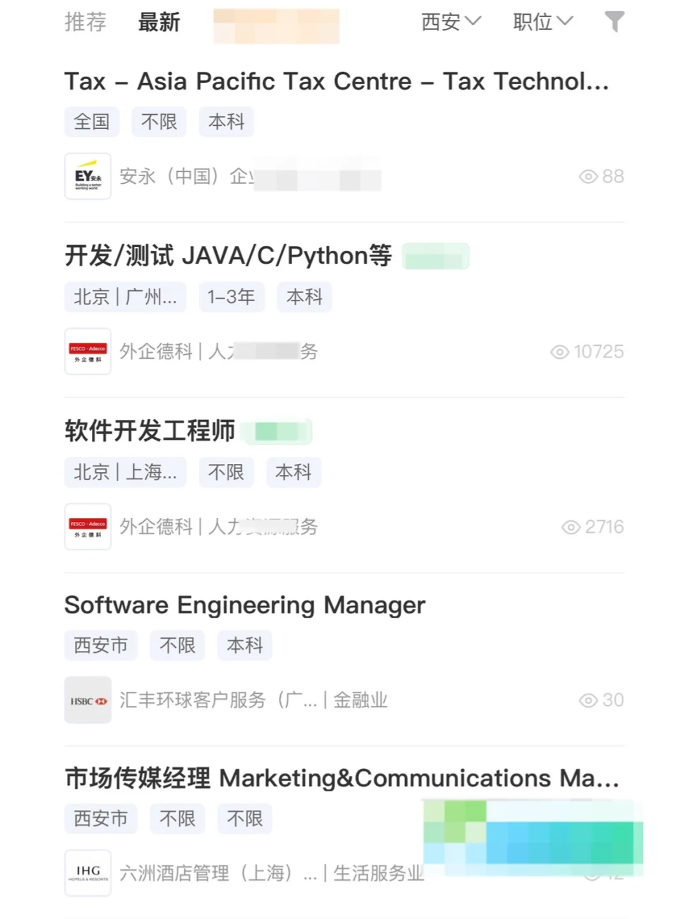Screen dimensions: 689x919
Task: Tap the IHG hotel logo
Action: click(x=88, y=873)
